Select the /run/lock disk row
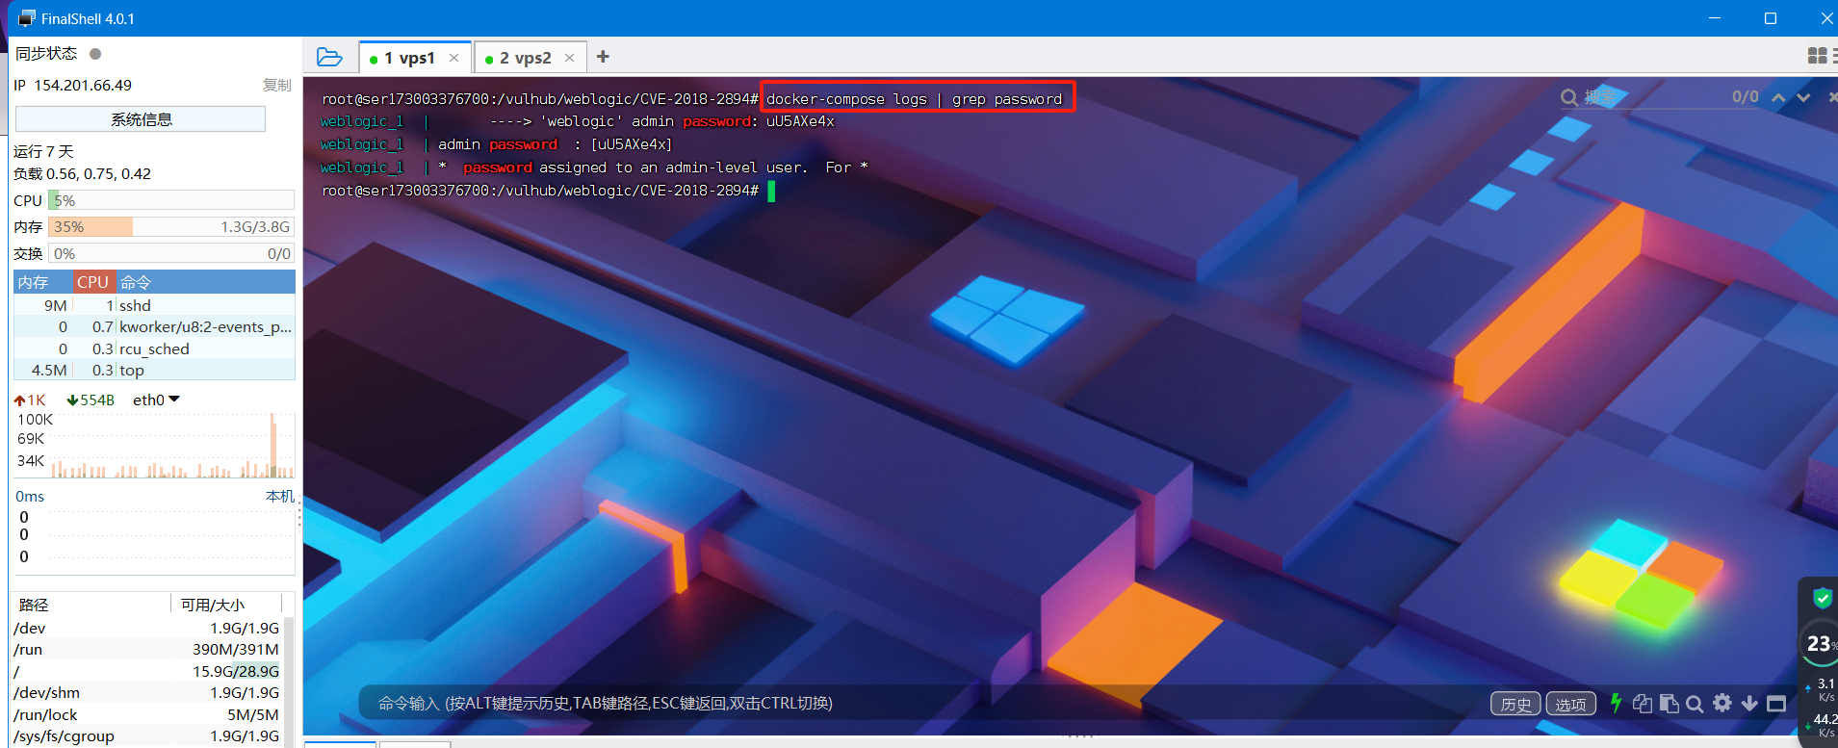This screenshot has width=1838, height=748. pos(146,714)
